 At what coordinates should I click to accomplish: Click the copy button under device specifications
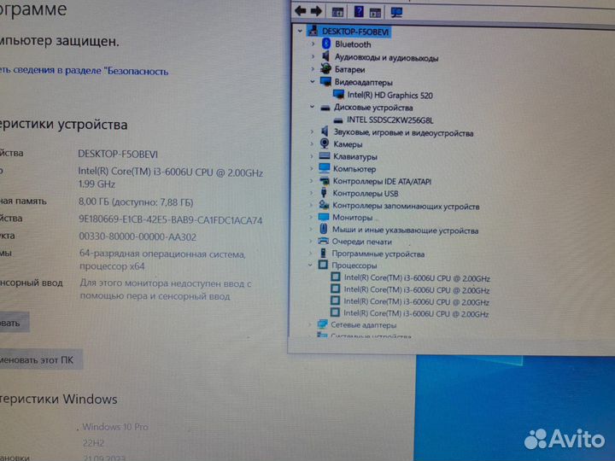point(15,323)
